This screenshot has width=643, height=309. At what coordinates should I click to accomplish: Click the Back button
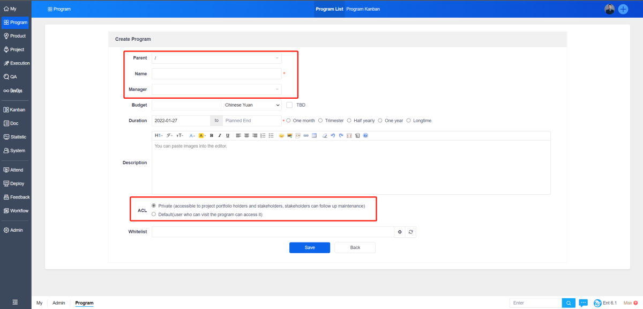tap(355, 247)
